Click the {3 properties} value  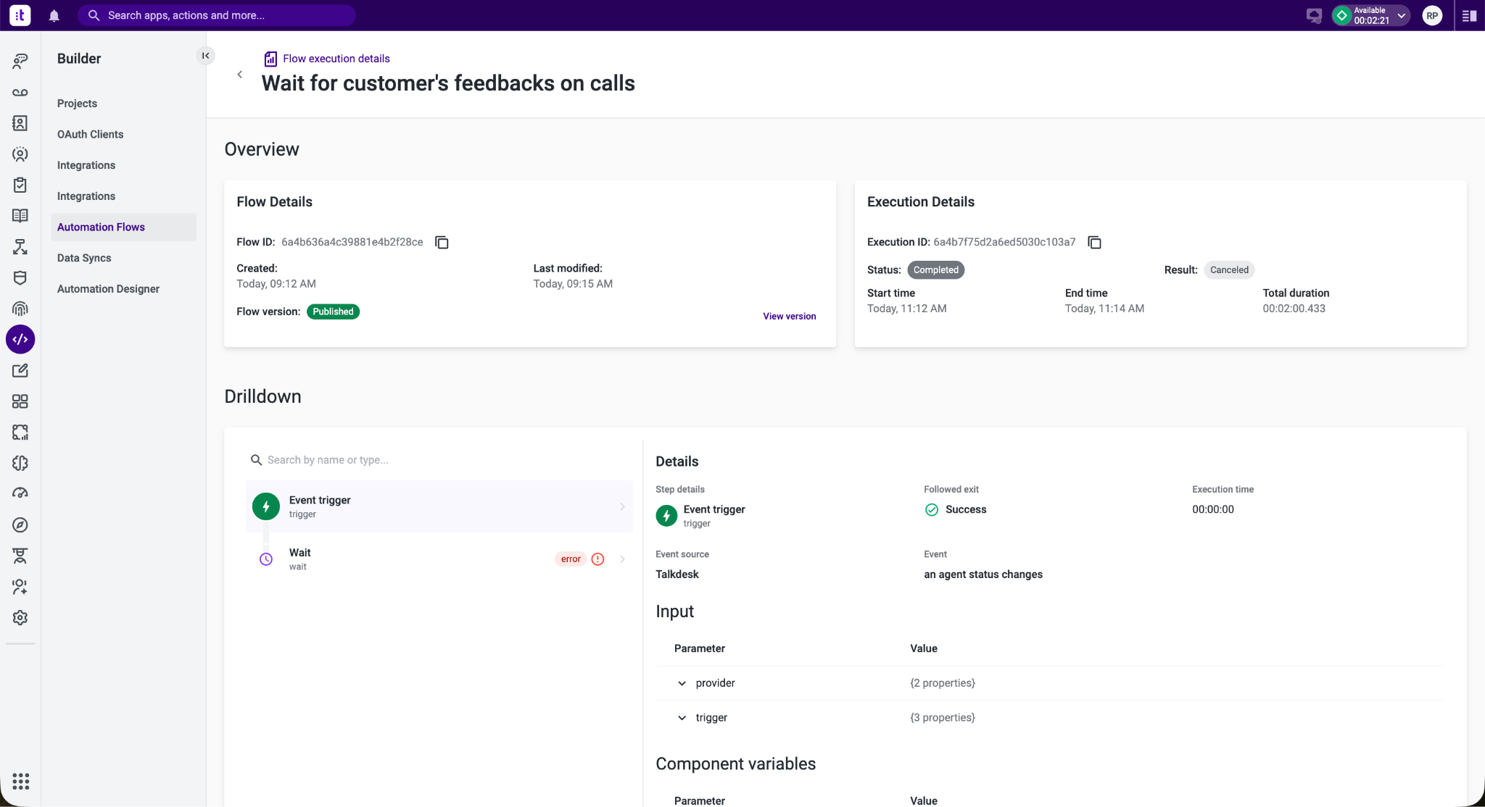pos(943,717)
